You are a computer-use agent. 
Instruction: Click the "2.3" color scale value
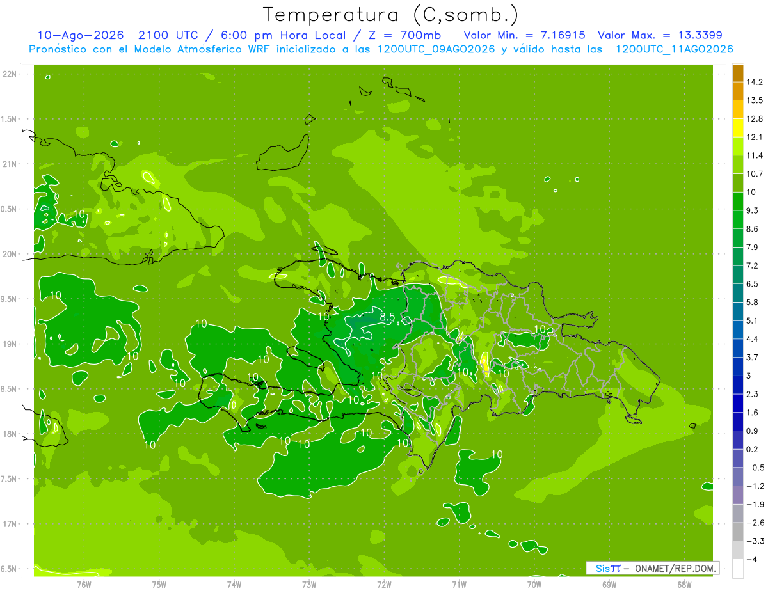click(x=753, y=394)
